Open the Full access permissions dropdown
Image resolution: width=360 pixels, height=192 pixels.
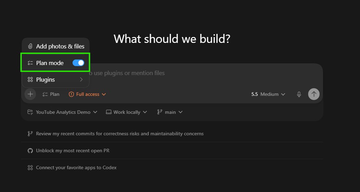(87, 94)
